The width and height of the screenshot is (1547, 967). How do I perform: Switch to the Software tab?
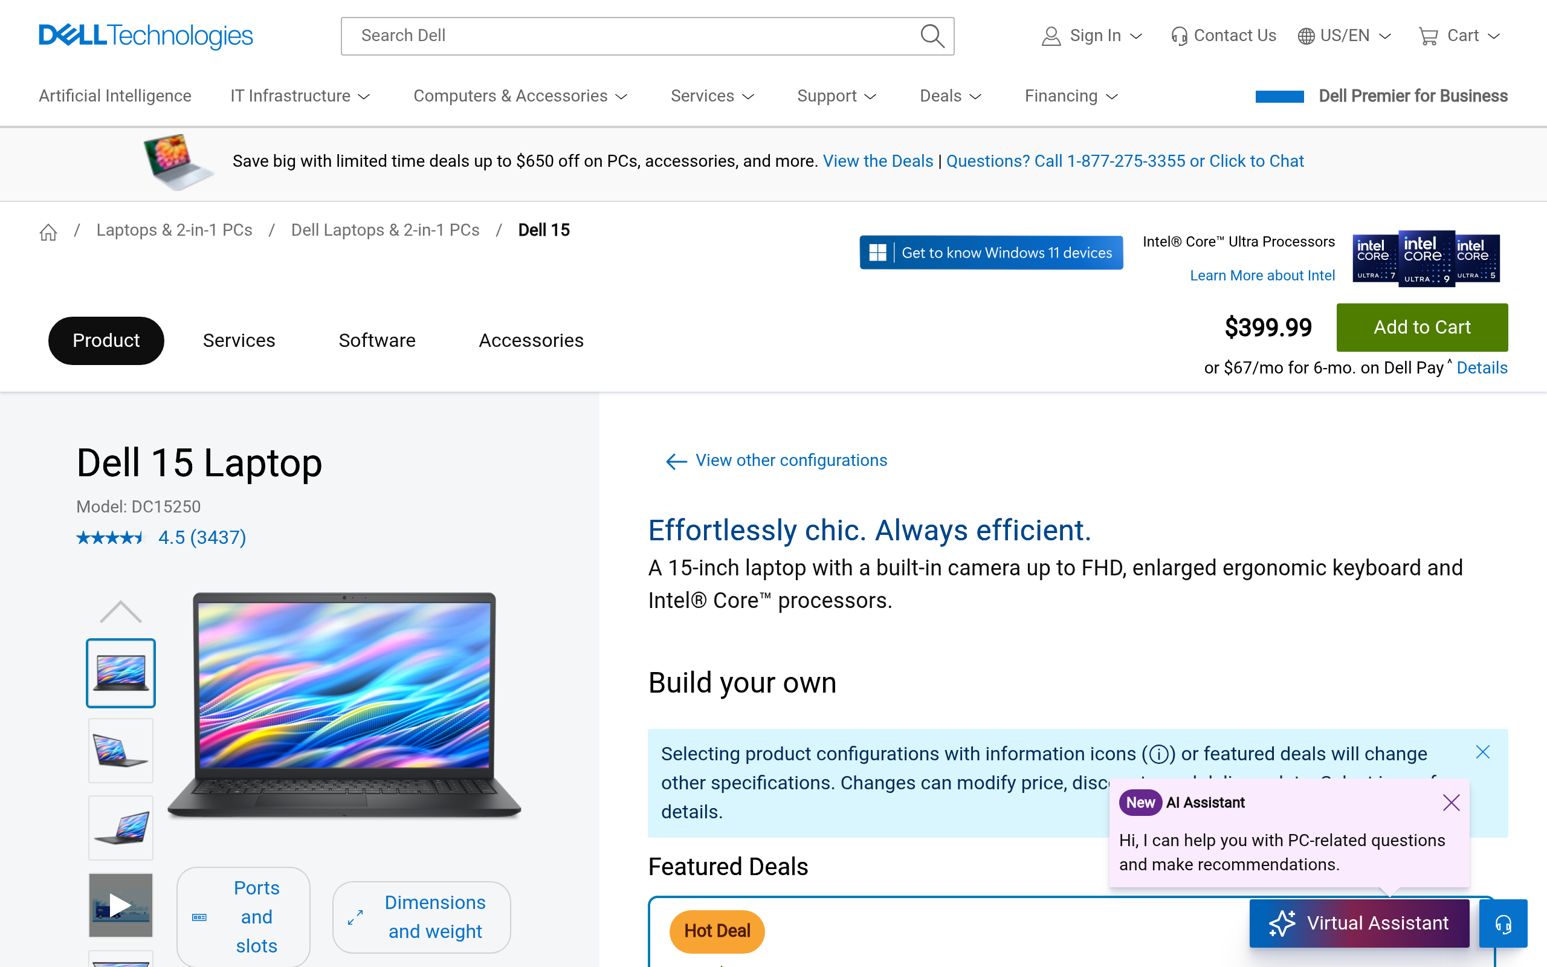click(x=376, y=340)
